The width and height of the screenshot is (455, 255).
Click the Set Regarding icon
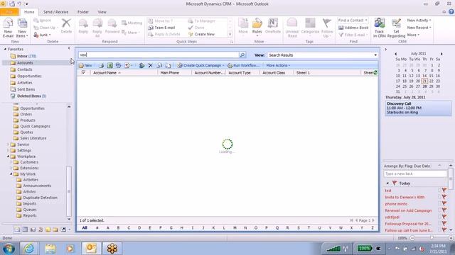tap(396, 23)
